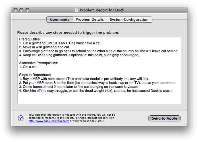The width and height of the screenshot is (199, 142).
Task: Close the Problem Report window
Action: point(15,10)
